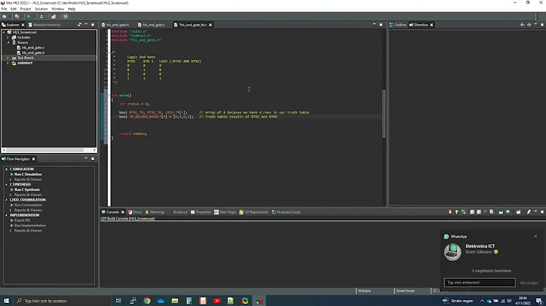Close the hls_and_gate_tb.c editor tab

click(x=211, y=25)
